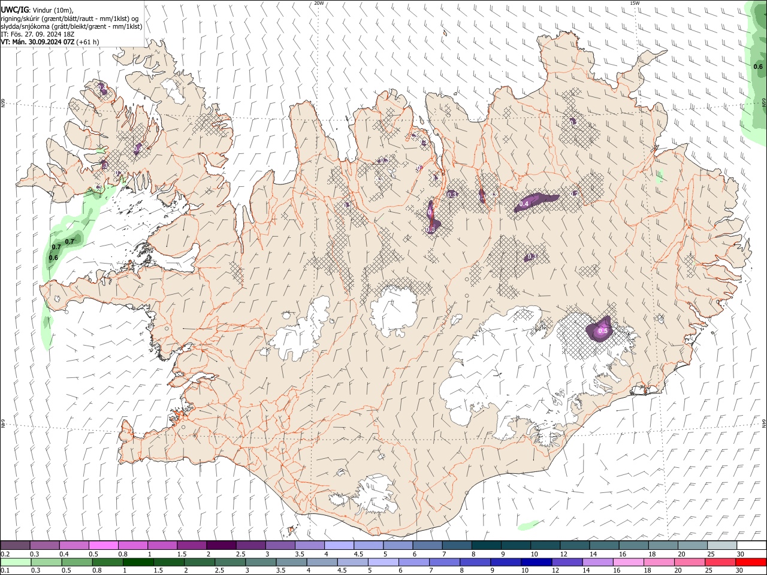Click the bright pink 0.5 swatch in the snow legend

tap(103, 546)
